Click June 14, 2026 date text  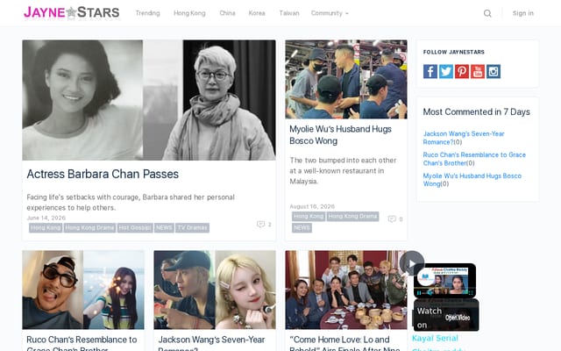[46, 218]
